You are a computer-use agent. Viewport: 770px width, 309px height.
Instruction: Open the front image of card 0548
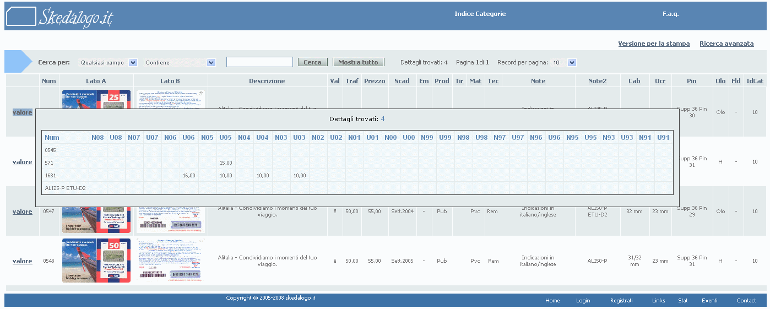[96, 261]
